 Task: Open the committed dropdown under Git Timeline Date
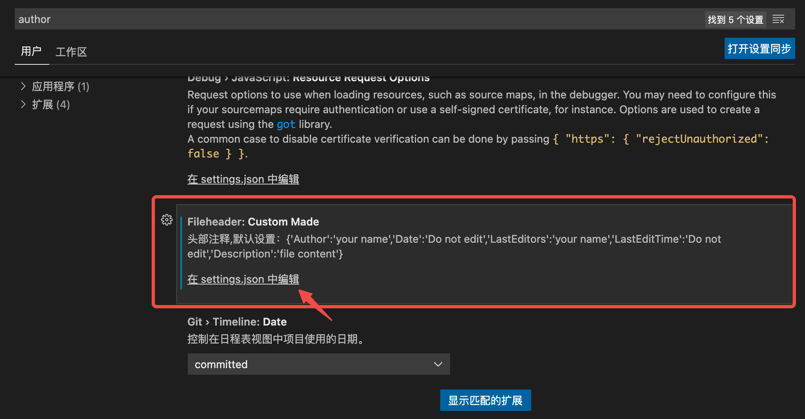pyautogui.click(x=319, y=364)
